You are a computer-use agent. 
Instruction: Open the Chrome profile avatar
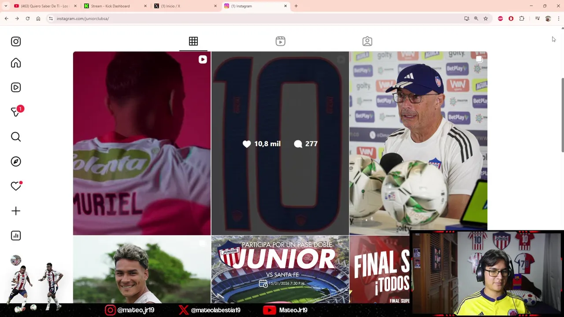click(x=548, y=18)
